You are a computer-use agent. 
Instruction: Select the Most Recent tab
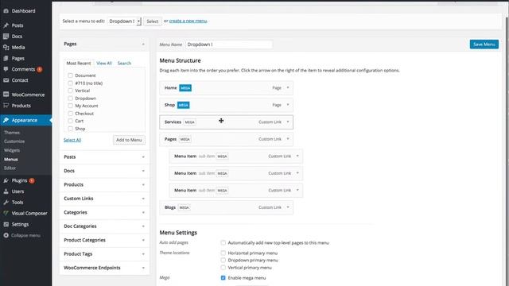[x=79, y=64]
